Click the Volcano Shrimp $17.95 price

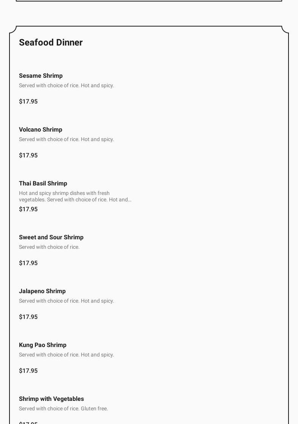[28, 155]
